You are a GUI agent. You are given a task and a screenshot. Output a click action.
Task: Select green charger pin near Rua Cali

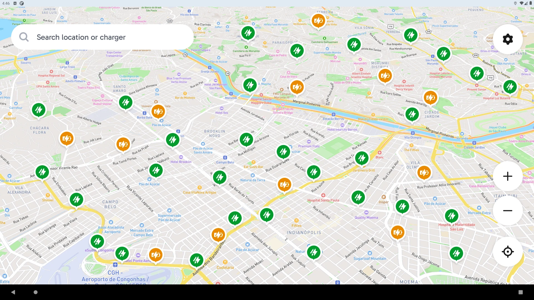pyautogui.click(x=313, y=172)
